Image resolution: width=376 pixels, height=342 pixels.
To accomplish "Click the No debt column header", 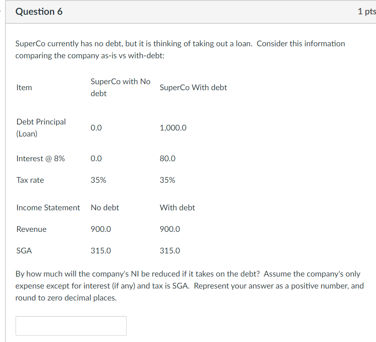I will point(105,208).
